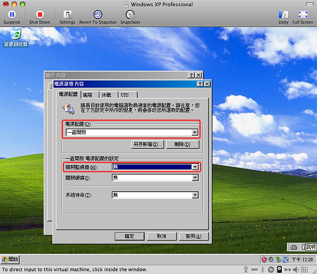Switch to the 休眠 tab

[108, 95]
